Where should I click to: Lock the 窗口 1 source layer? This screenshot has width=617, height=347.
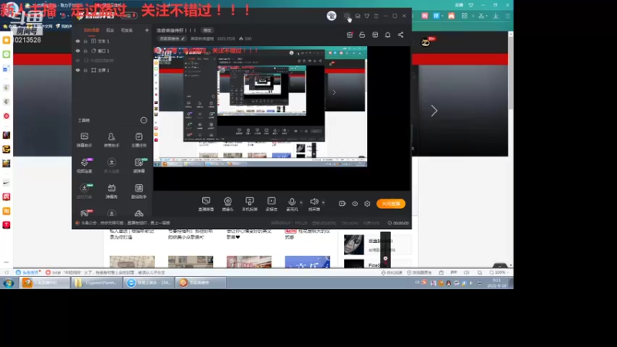pyautogui.click(x=86, y=51)
